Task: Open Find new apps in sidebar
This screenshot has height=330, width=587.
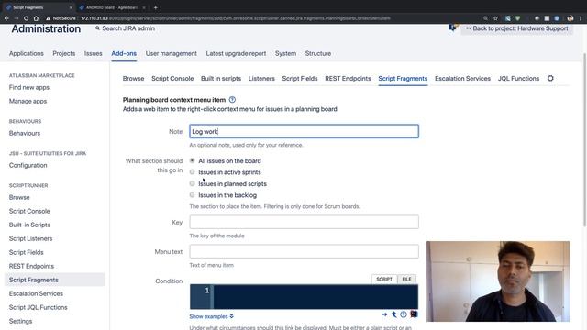Action: [x=29, y=87]
